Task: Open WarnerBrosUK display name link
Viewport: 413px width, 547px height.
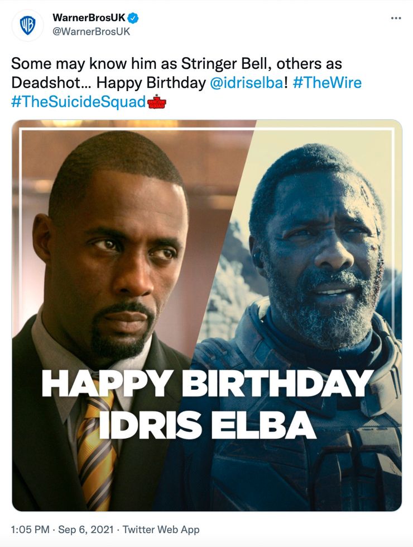Action: 89,17
